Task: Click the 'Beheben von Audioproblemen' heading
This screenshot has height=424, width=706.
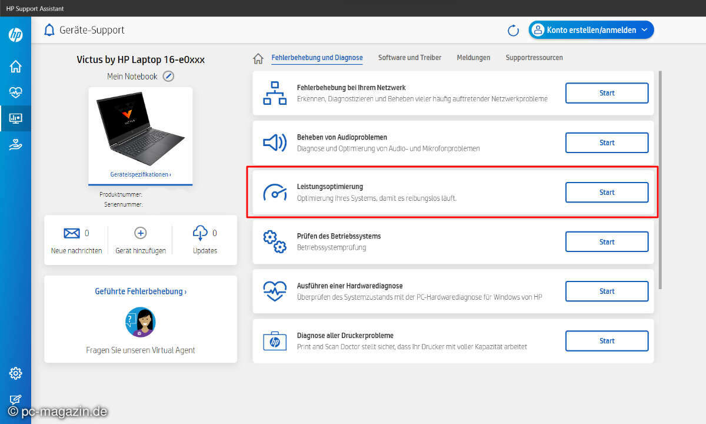Action: click(342, 137)
